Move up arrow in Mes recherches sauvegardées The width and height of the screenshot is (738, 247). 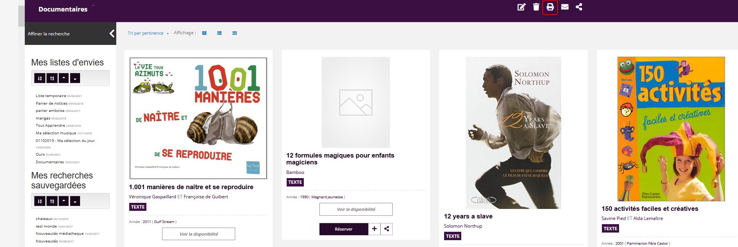click(64, 201)
